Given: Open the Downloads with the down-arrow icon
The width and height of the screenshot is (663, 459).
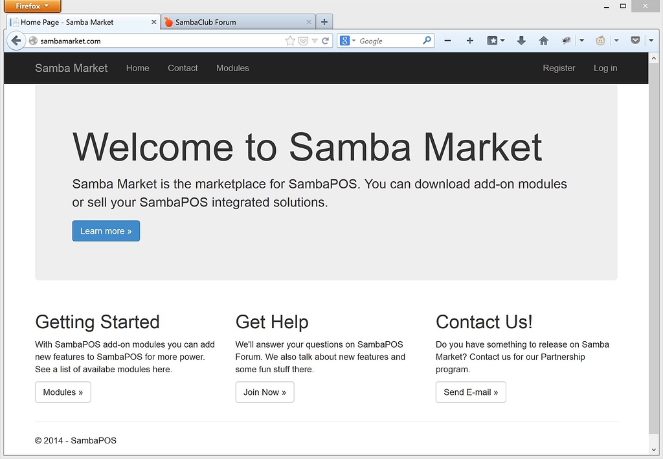Looking at the screenshot, I should (521, 40).
